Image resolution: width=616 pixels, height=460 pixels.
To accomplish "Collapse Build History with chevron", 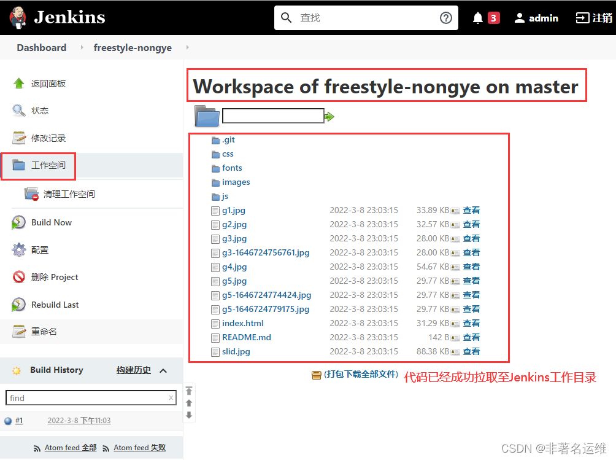I will pyautogui.click(x=163, y=371).
